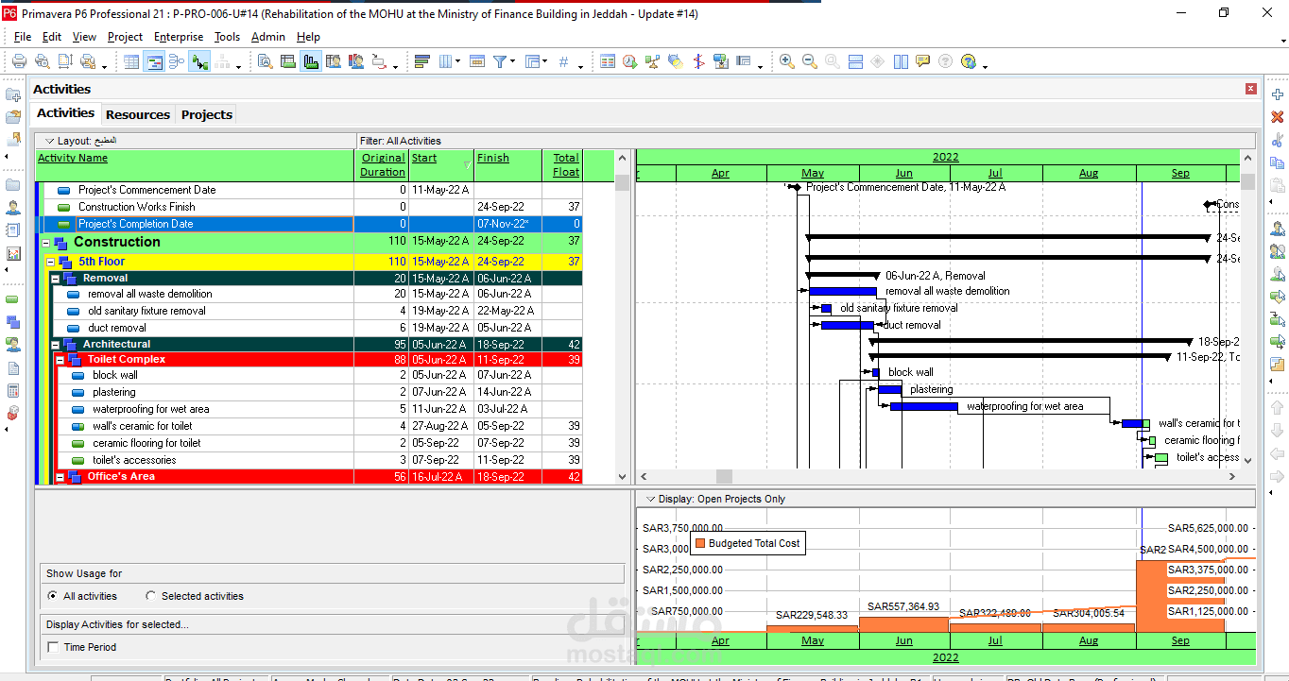Show the Resource Usage Spreadsheet icon
This screenshot has width=1289, height=681.
(x=334, y=61)
